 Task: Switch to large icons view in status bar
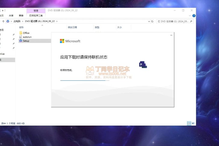pos(193,123)
